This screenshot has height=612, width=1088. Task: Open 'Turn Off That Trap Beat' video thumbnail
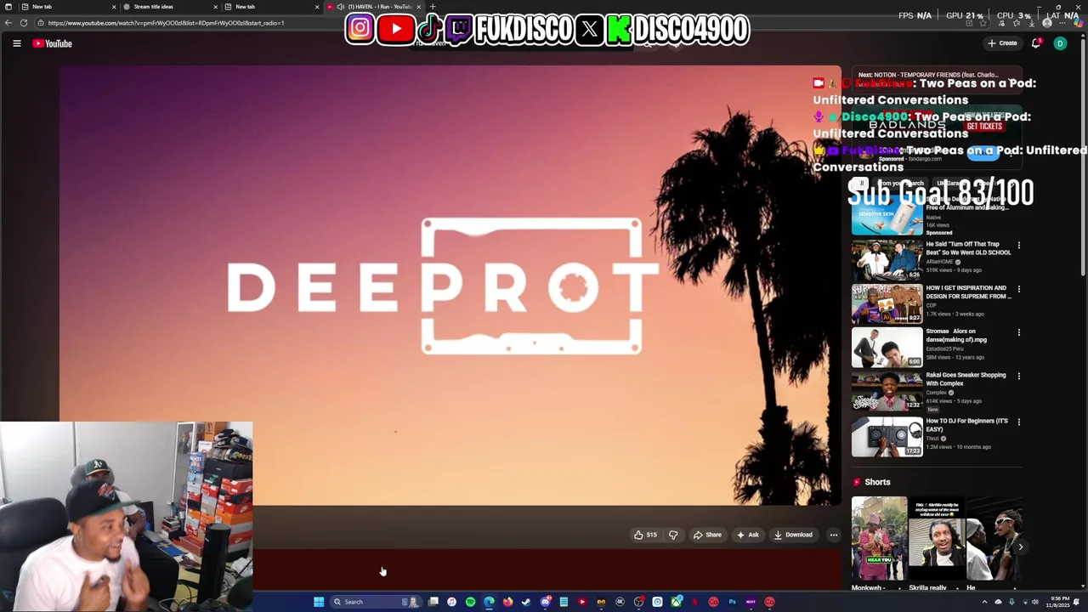[x=887, y=259]
